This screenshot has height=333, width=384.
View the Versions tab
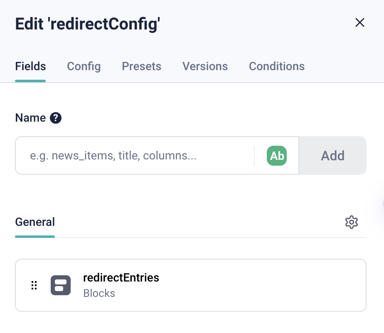(x=205, y=66)
